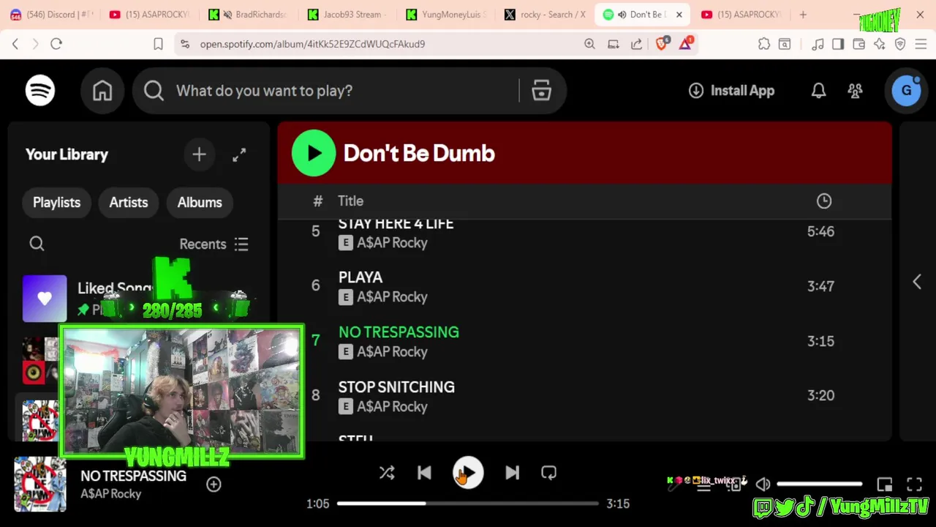The image size is (936, 527).
Task: Adjust the volume slider
Action: (820, 484)
